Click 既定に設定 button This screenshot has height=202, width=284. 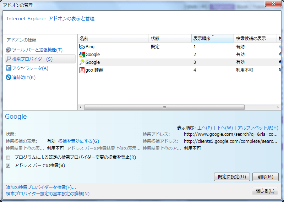[x=232, y=177]
